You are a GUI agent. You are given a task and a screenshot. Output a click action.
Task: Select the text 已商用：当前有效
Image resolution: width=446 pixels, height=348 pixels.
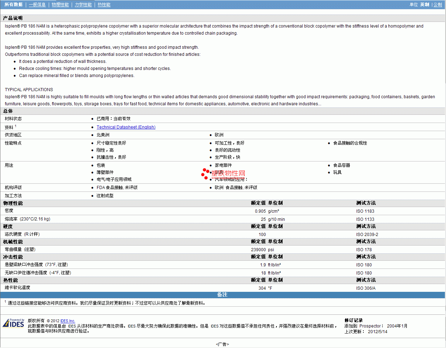(113, 119)
